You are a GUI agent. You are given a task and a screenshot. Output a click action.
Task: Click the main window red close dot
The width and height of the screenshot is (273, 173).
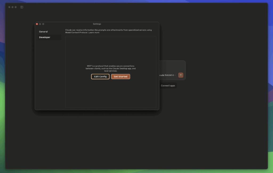pos(9,7)
